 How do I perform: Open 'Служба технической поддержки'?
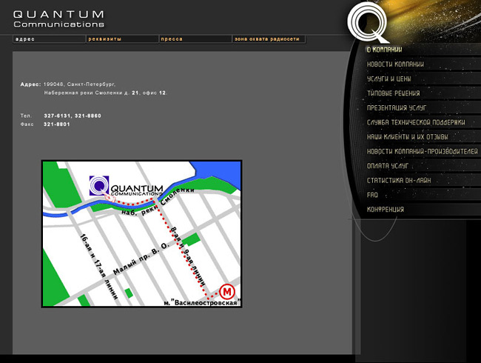[416, 122]
